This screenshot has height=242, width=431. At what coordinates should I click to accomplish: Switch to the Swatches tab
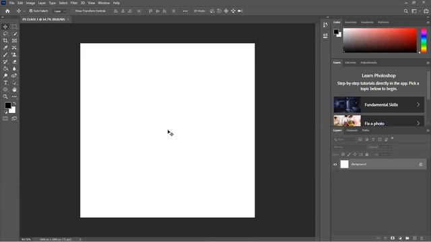click(x=350, y=22)
